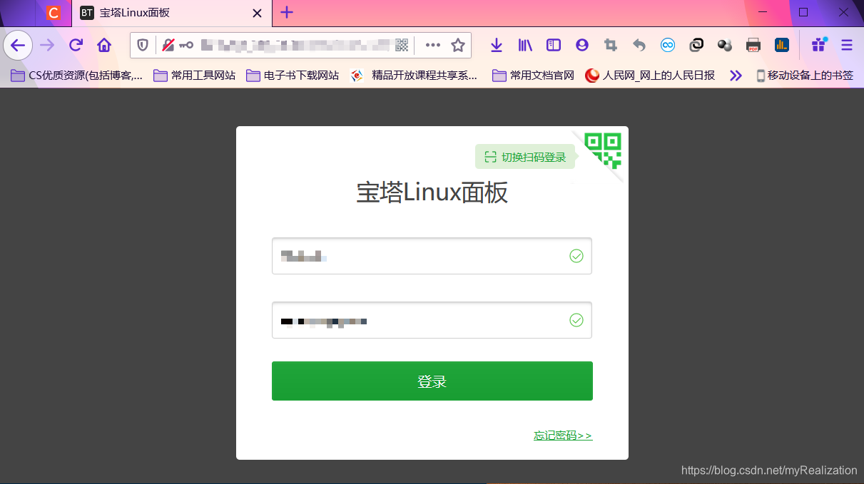Open the Firefox account icon
Screen dimensions: 864x484
point(582,46)
